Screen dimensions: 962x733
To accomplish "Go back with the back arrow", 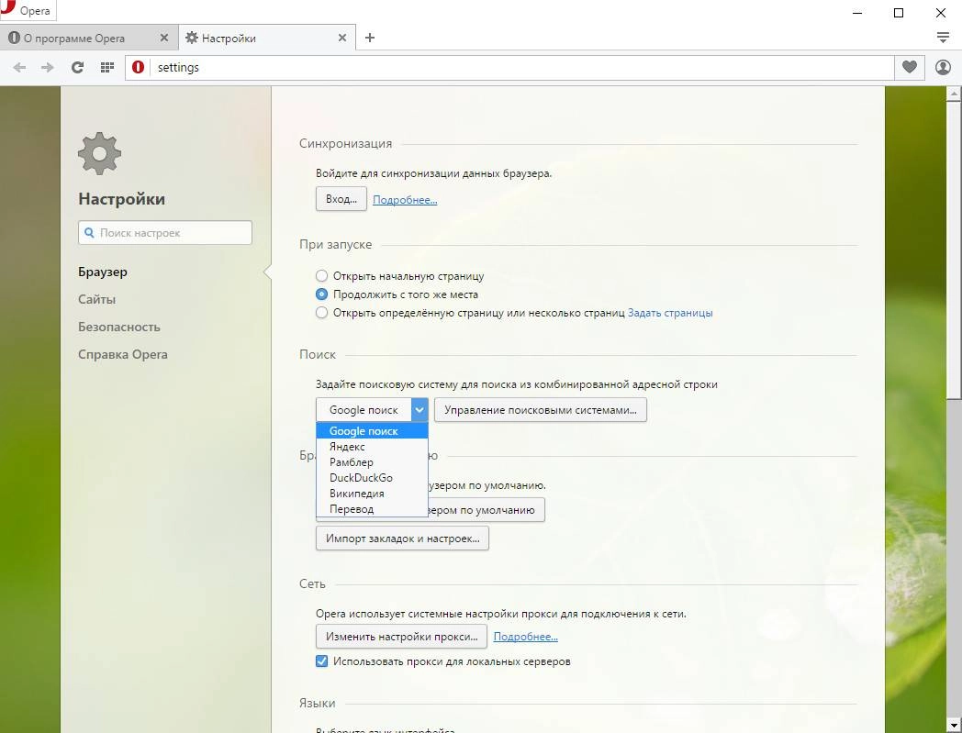I will (19, 68).
